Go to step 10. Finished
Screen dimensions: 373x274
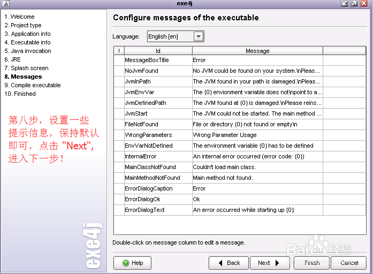click(x=20, y=94)
